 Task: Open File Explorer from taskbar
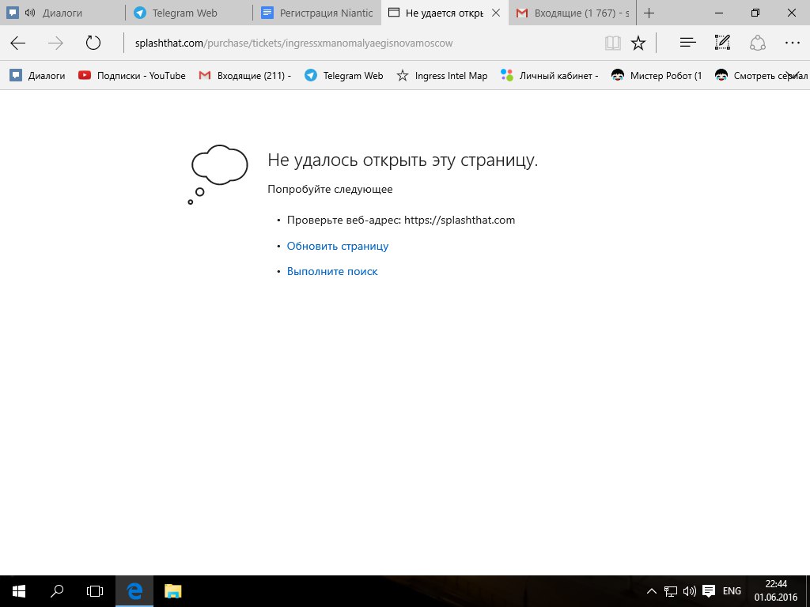tap(173, 591)
